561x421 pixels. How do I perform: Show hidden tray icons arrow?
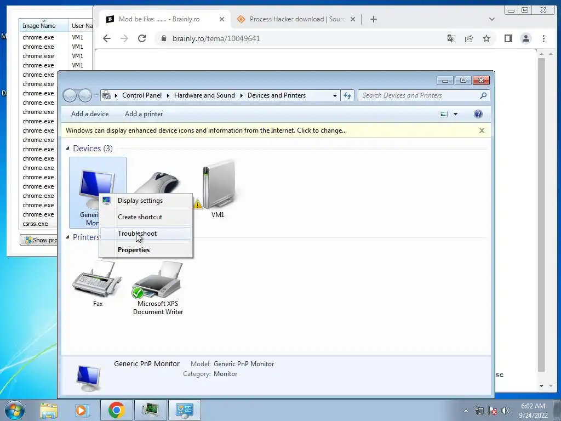(x=466, y=411)
